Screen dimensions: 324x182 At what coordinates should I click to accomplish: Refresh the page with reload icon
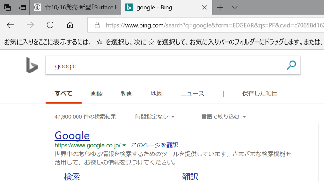click(x=50, y=25)
